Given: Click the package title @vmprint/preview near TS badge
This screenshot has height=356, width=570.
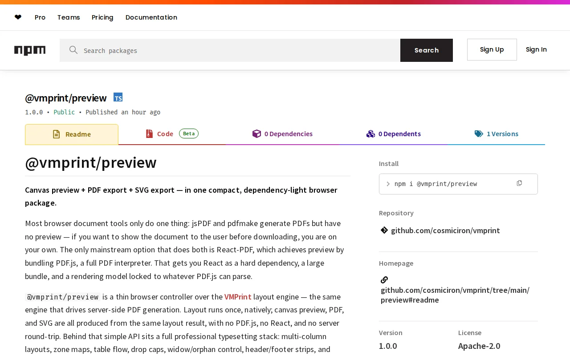Looking at the screenshot, I should click(x=66, y=98).
